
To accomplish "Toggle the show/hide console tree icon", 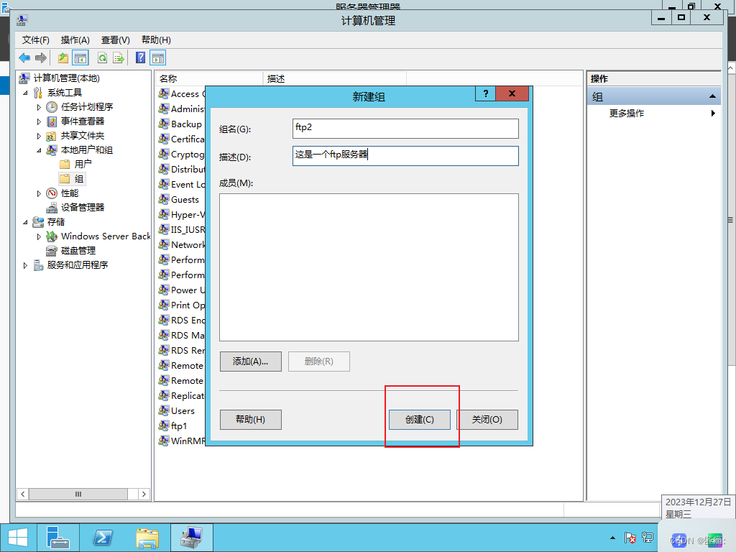I will pyautogui.click(x=80, y=58).
